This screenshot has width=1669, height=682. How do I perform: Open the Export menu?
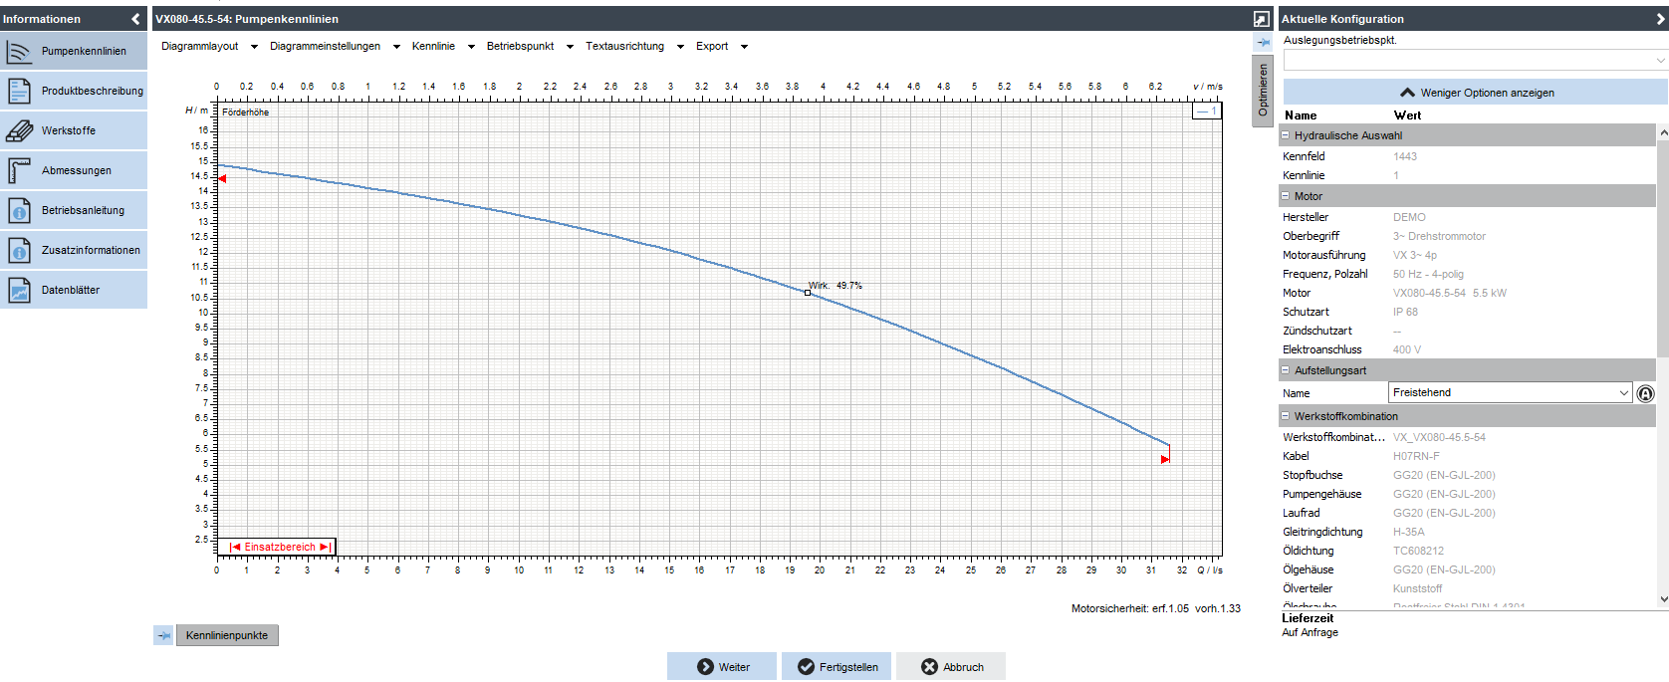click(x=720, y=46)
